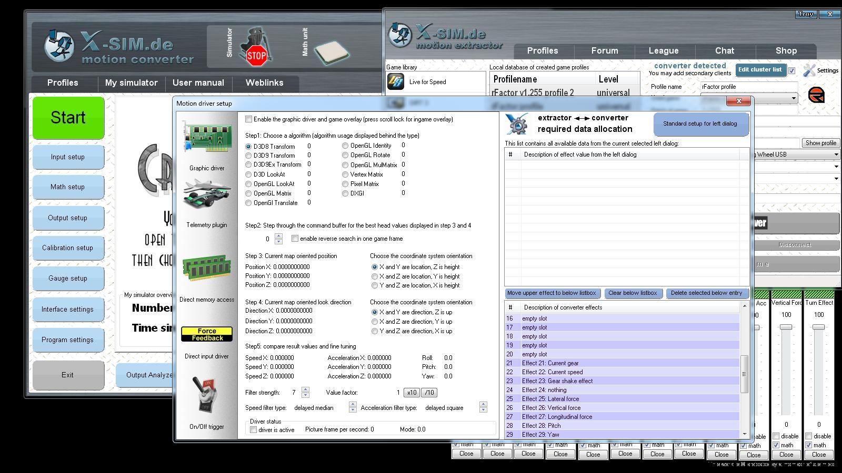Change the Speed filter type spinner
This screenshot has height=473, width=842.
[353, 408]
